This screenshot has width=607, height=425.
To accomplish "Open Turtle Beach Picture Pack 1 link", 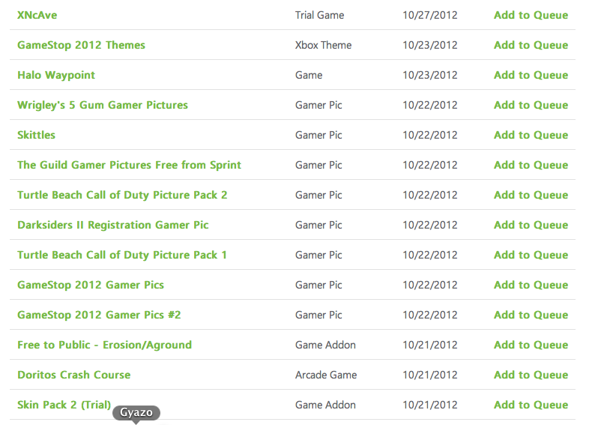I will (122, 255).
